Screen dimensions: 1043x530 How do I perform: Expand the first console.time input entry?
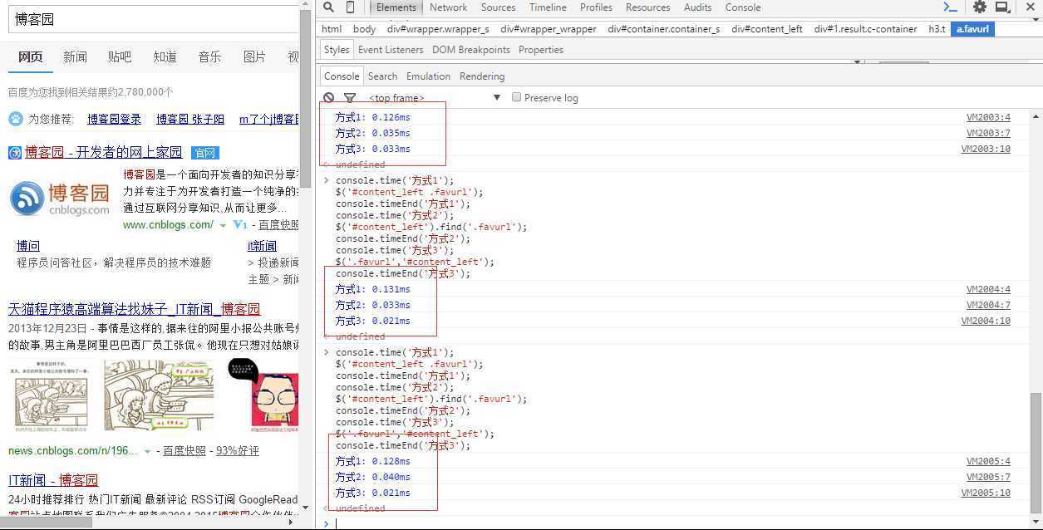click(x=327, y=180)
